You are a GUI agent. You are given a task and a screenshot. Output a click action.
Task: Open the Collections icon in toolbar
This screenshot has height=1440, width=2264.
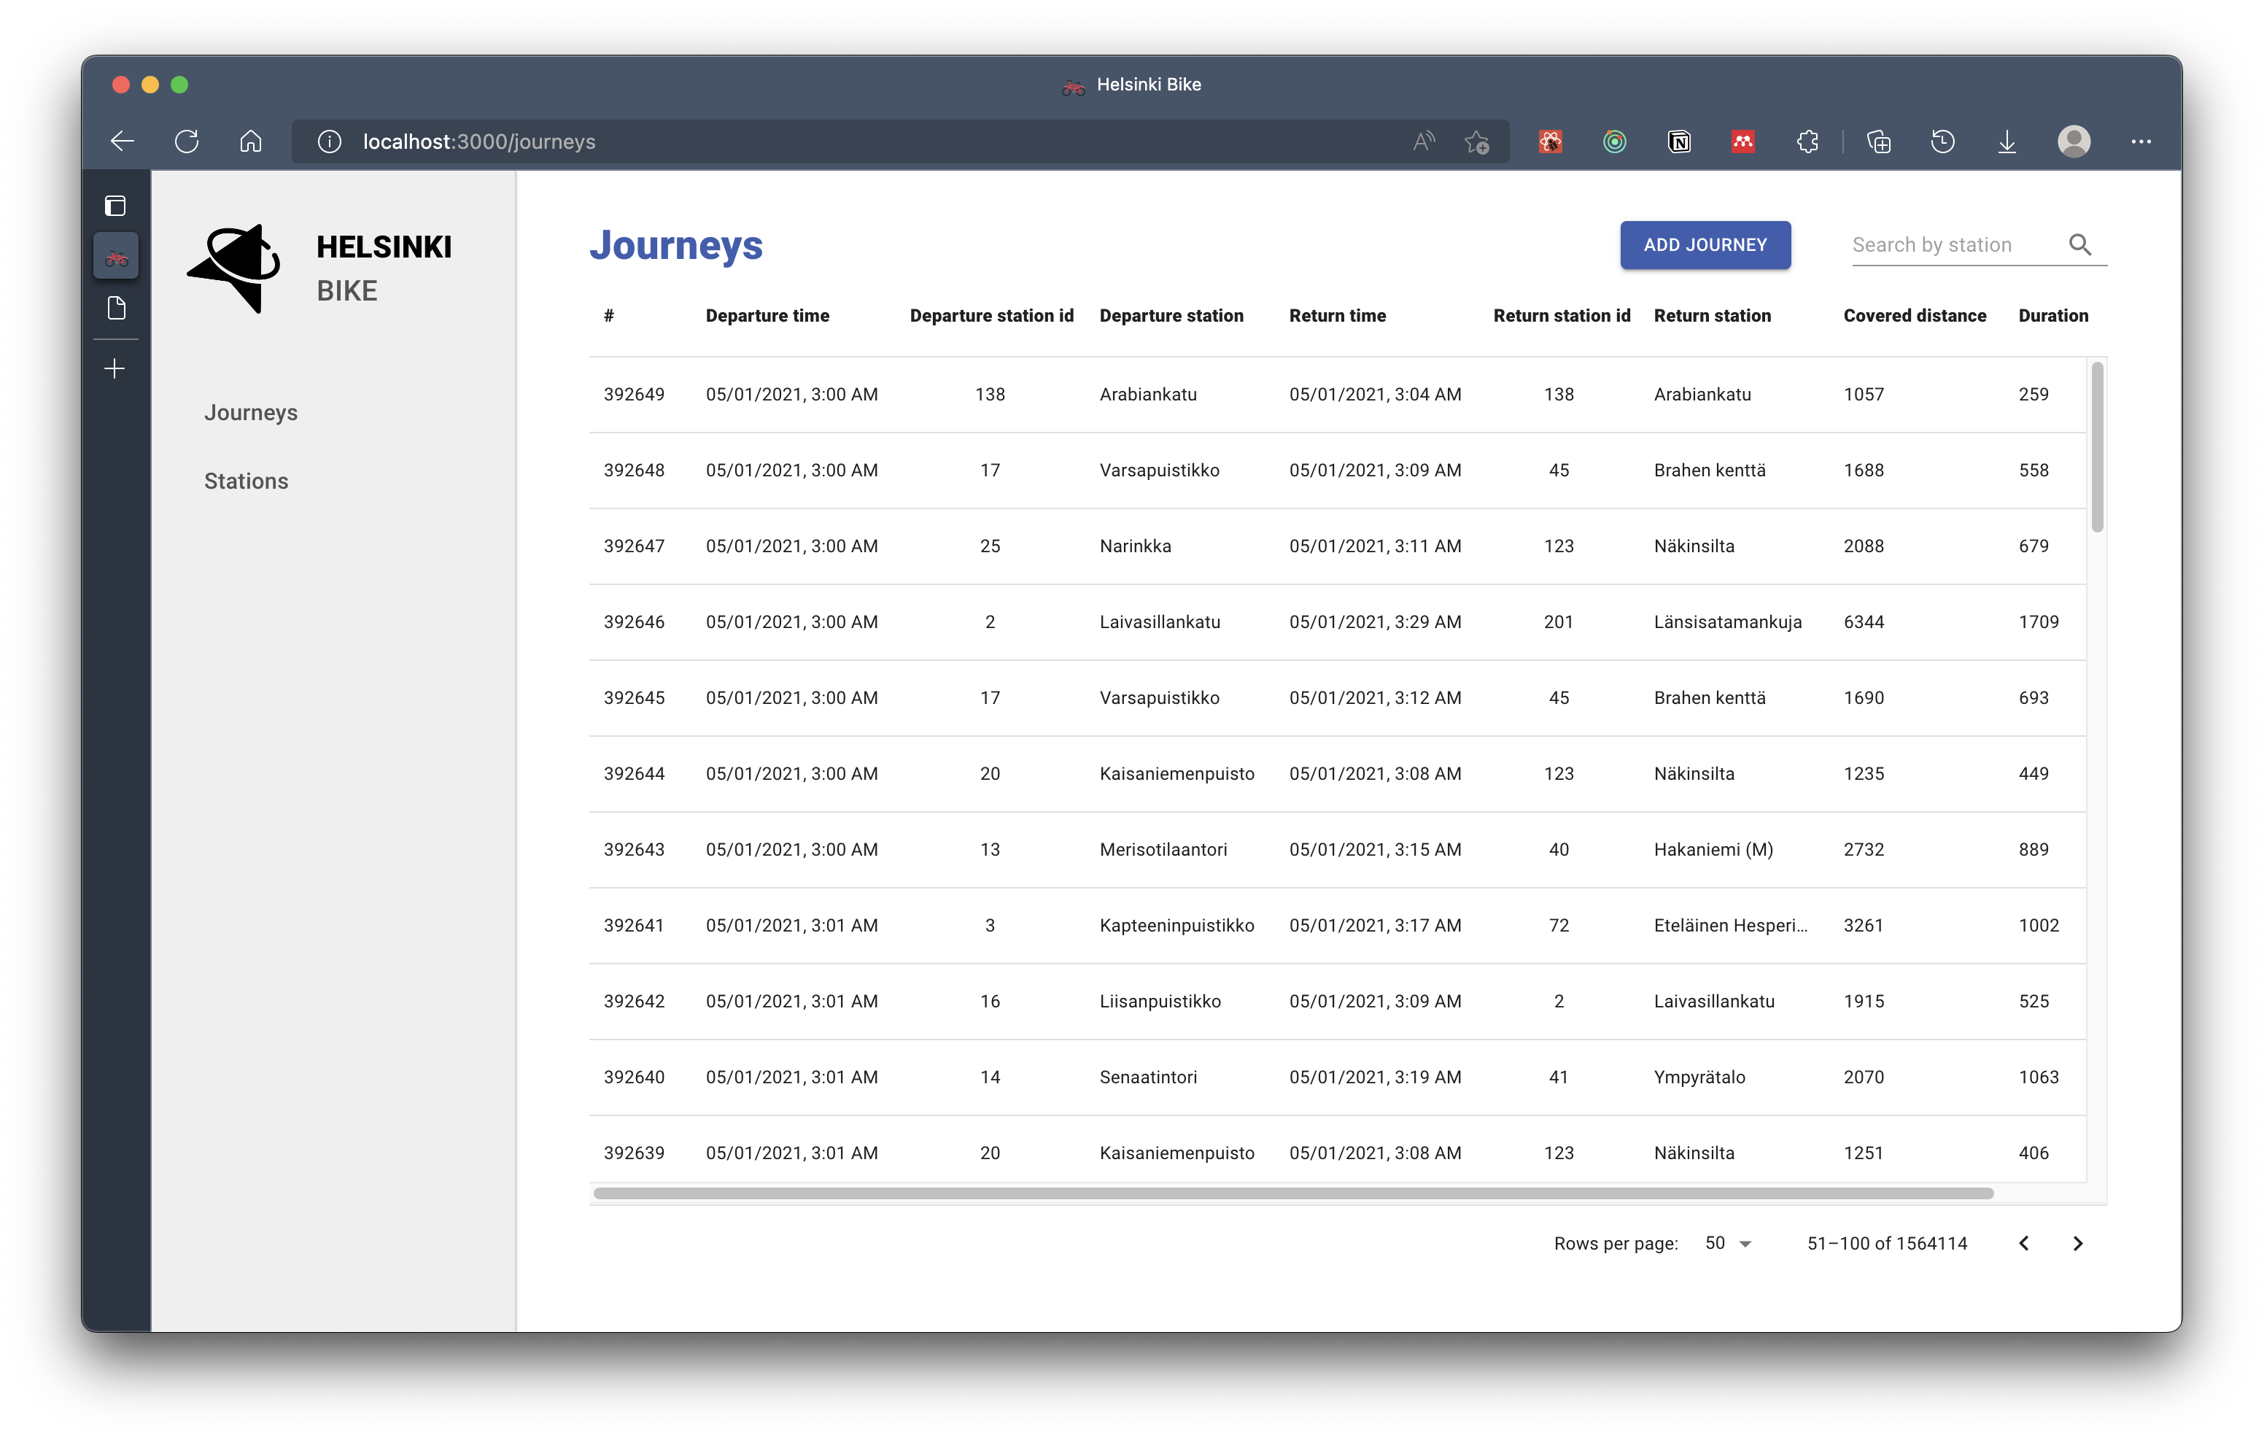1880,141
